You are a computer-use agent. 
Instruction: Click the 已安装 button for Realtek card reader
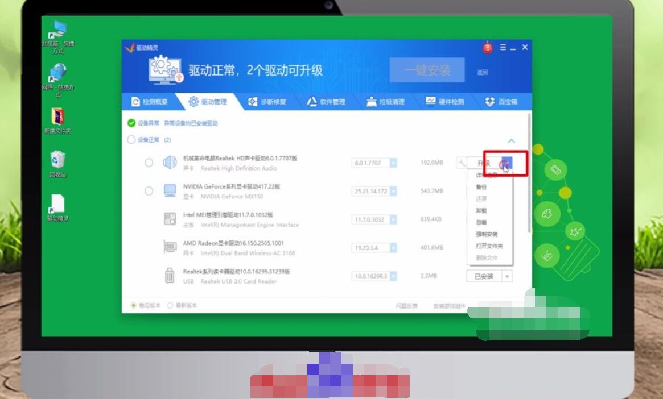click(x=484, y=276)
